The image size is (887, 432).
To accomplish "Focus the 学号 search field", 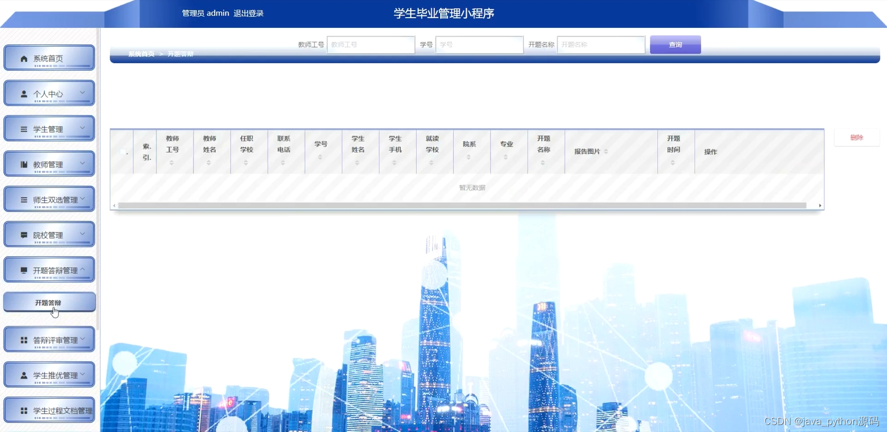I will point(479,44).
